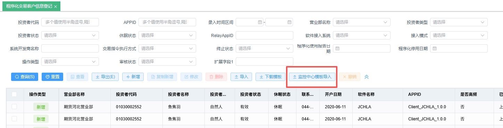
Task: Open the 软件接入系统 dropdown
Action: point(362,35)
